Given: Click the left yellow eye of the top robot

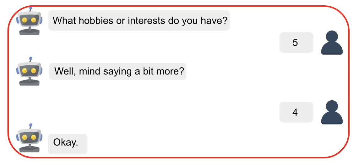Looking at the screenshot, I should (25, 20).
